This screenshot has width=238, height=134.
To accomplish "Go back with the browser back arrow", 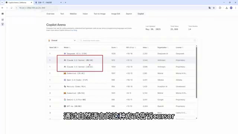I will click(2, 8).
